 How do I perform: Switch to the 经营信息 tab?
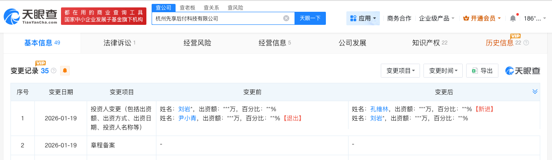(274, 43)
